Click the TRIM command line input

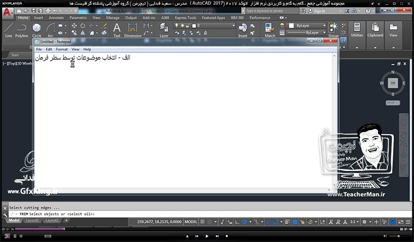point(210,213)
